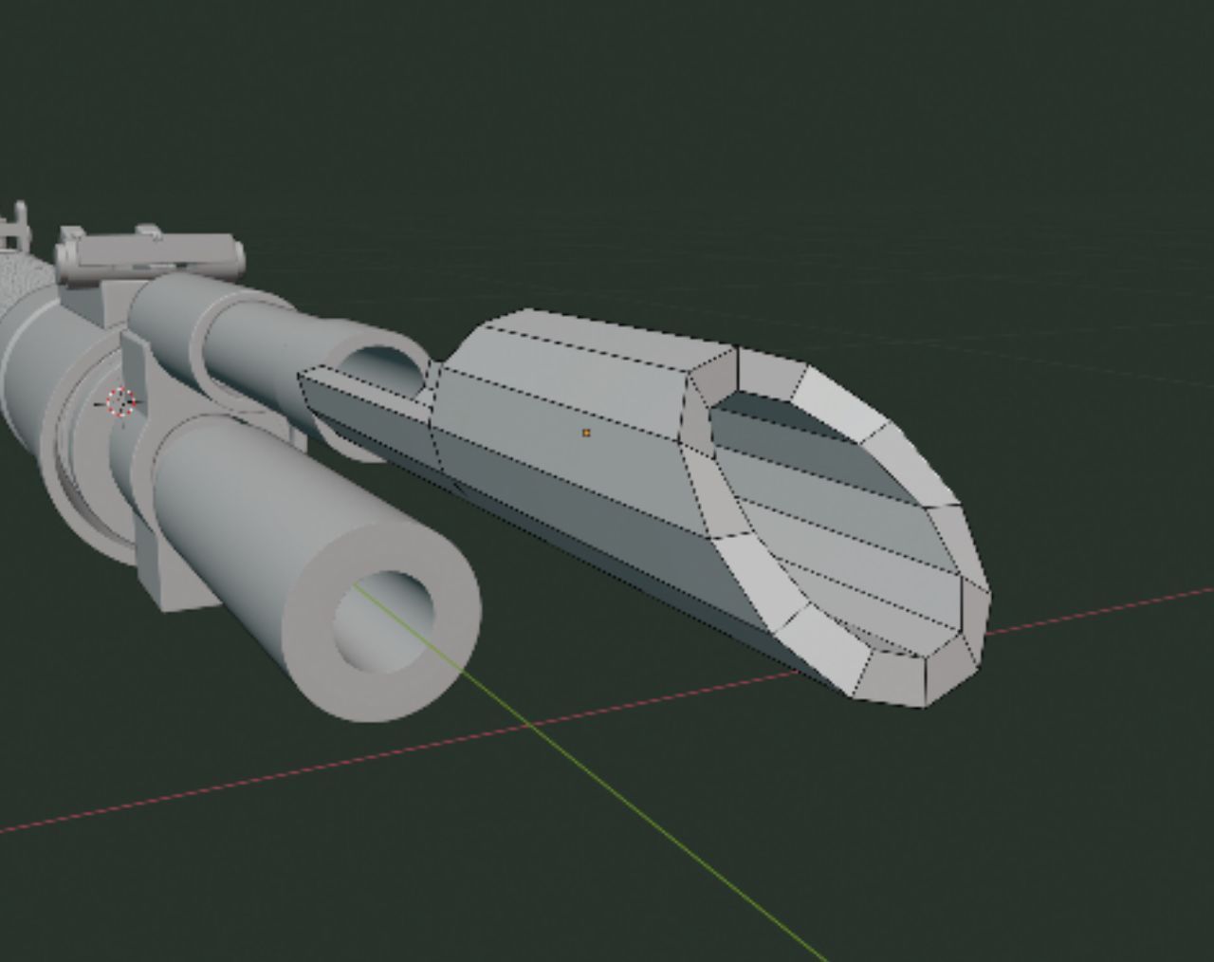Click the red-white 3D cursor crosshair
Screen dimensions: 1214x962
120,403
